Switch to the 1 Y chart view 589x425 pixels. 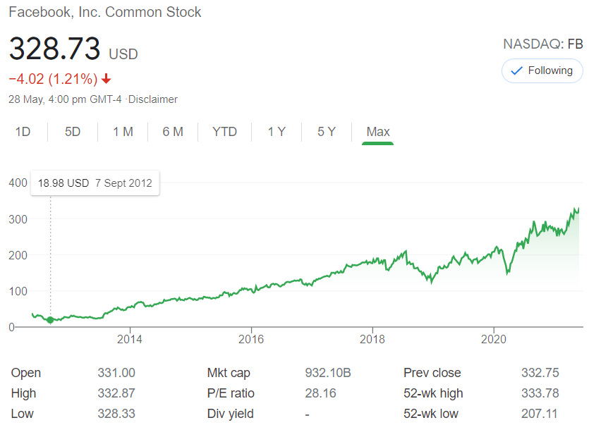277,132
